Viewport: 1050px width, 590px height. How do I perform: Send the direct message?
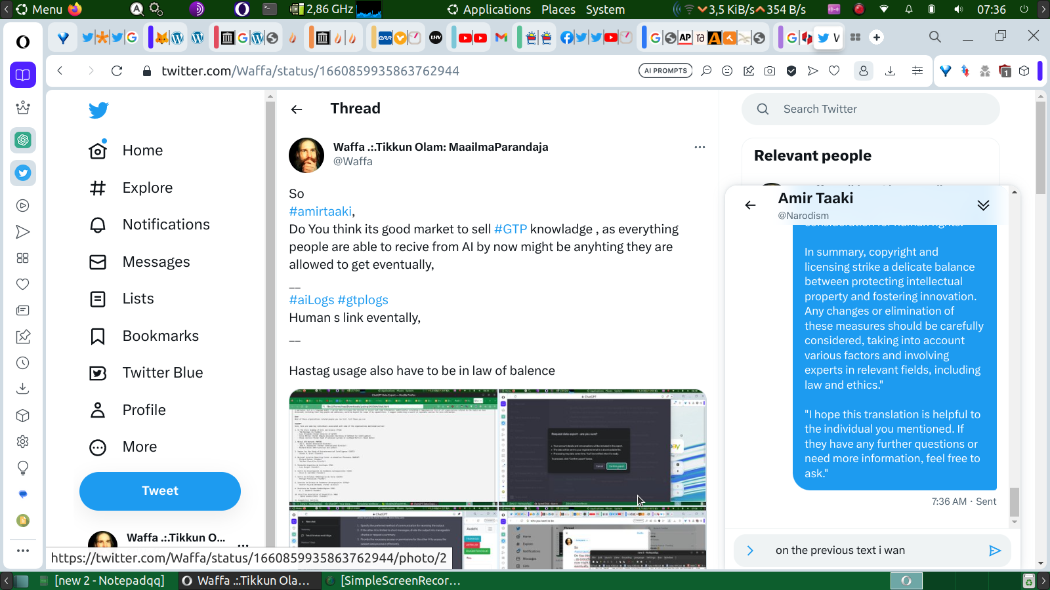click(x=995, y=551)
